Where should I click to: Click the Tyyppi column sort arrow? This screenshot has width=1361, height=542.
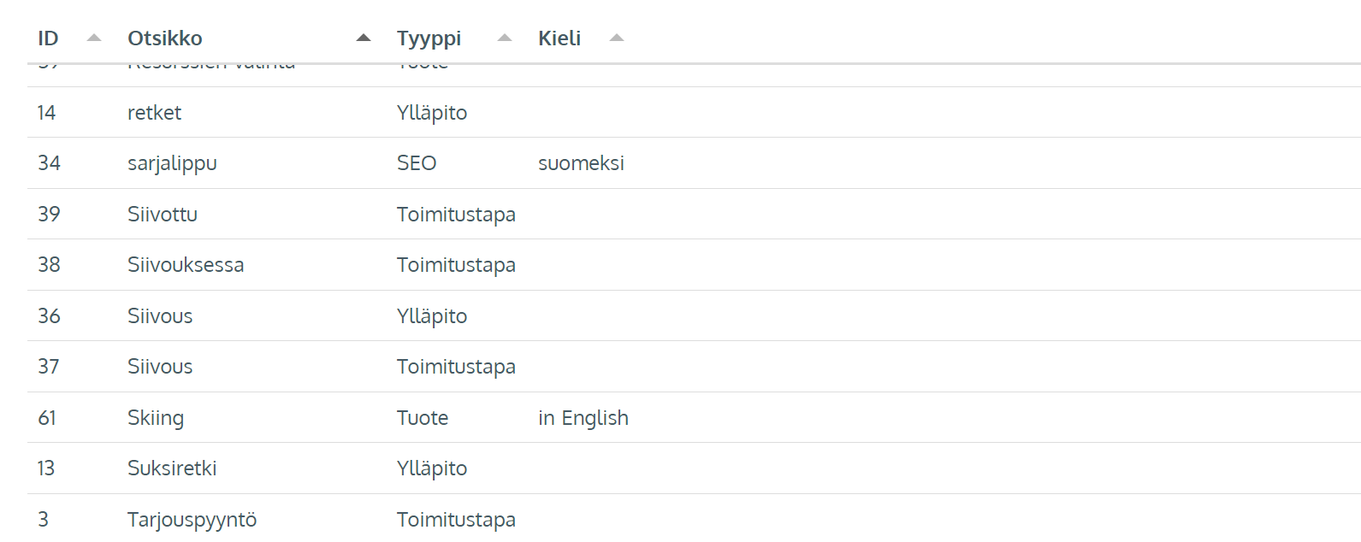[505, 38]
